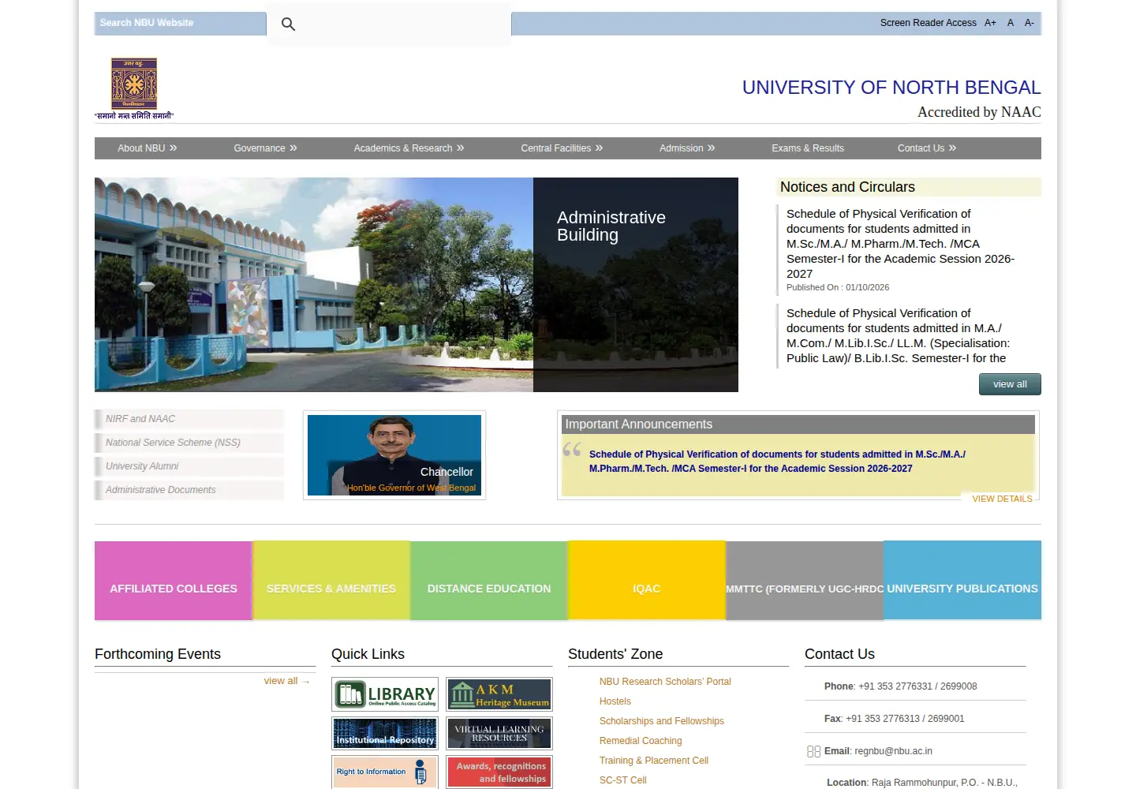
Task: Click the search magnifier icon
Action: point(289,24)
